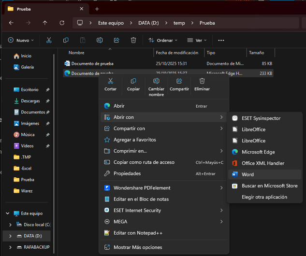Open Propiedades from the context menu
This screenshot has width=306, height=256.
pos(127,173)
